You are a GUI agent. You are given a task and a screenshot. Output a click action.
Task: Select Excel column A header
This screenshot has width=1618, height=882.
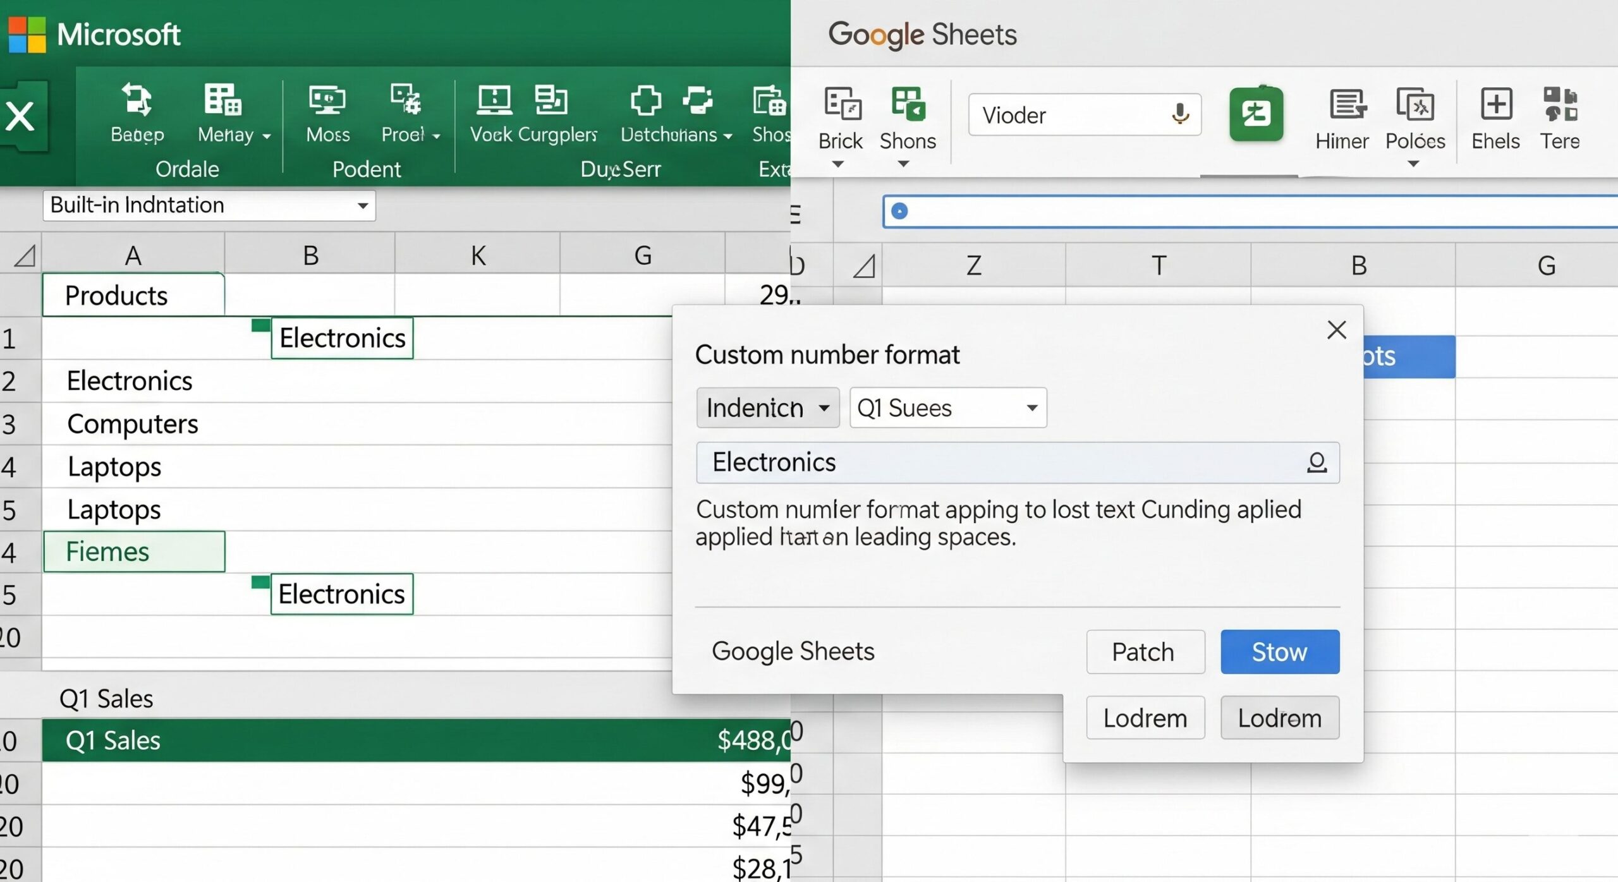point(133,256)
